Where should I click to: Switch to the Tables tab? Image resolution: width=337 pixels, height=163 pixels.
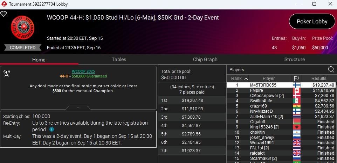click(119, 59)
